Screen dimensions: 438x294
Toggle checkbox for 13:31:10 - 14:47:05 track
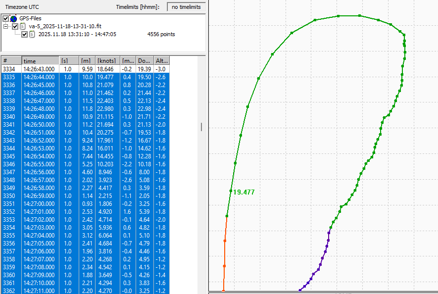click(25, 34)
